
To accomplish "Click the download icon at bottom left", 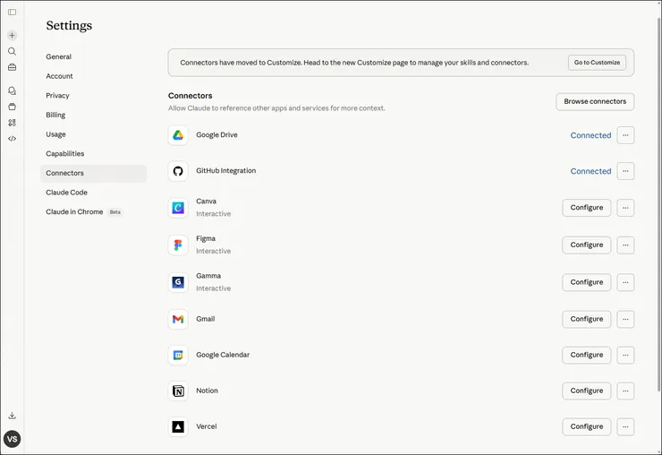I will (12, 416).
